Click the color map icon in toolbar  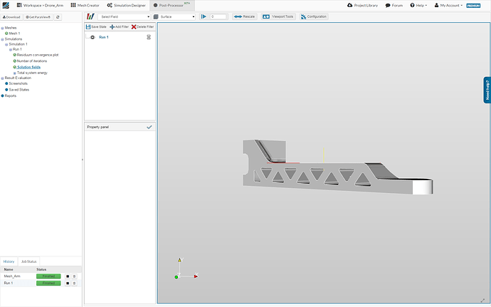[x=90, y=16]
